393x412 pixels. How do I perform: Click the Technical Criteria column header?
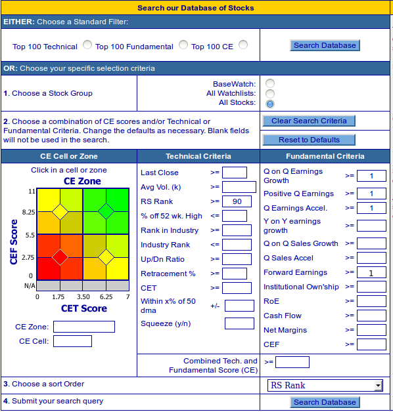coord(198,156)
